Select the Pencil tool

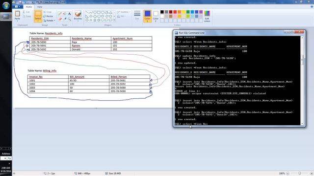[x=60, y=14]
